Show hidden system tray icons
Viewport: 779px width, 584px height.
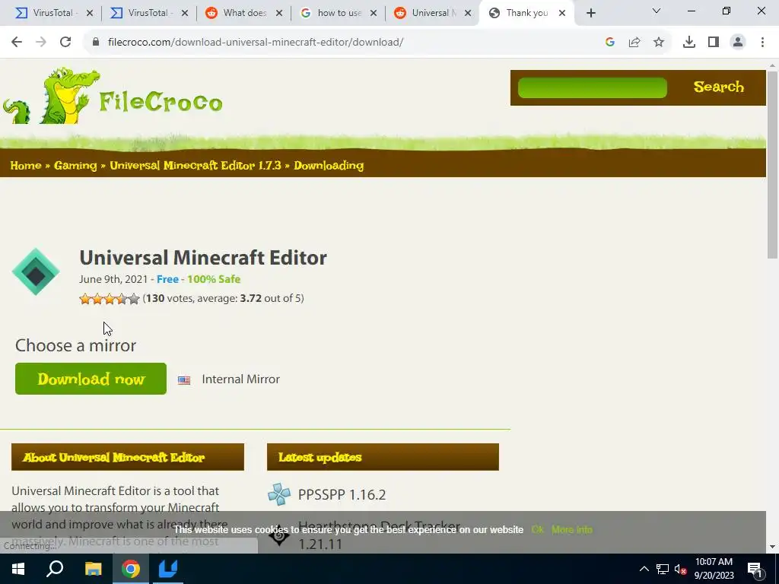click(x=644, y=569)
